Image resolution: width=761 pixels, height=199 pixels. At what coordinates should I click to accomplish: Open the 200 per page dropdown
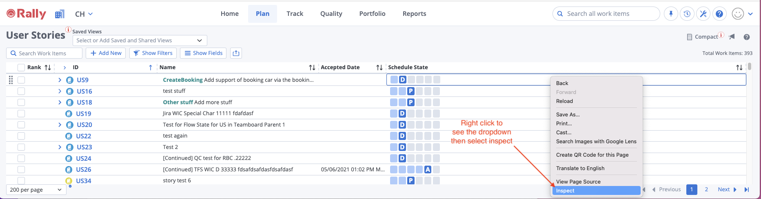[36, 190]
